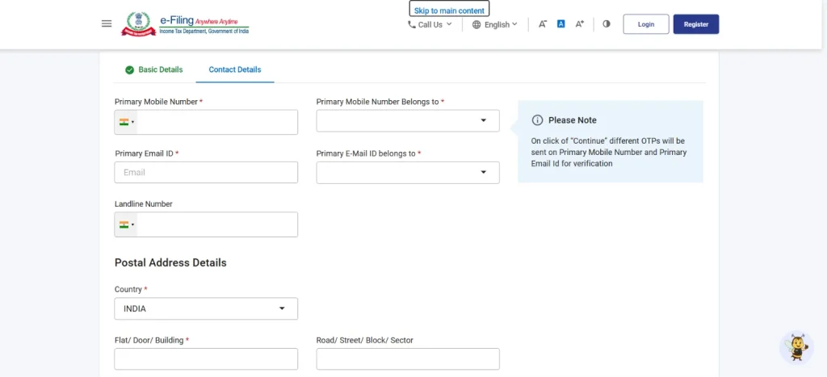
Task: Open Primary E-Mail ID belongs to dropdown
Action: (x=408, y=173)
